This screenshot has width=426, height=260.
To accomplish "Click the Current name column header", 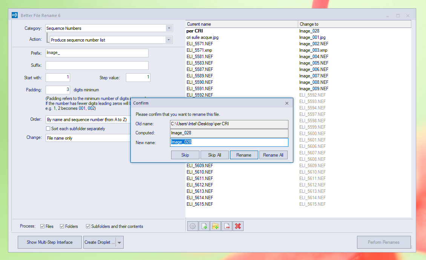I will [x=241, y=24].
